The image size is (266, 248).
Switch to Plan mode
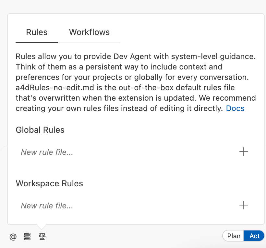[234, 236]
